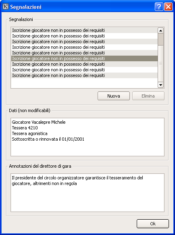Select the last Iscrizione giocatore list entry
175x235 pixels.
(x=84, y=75)
